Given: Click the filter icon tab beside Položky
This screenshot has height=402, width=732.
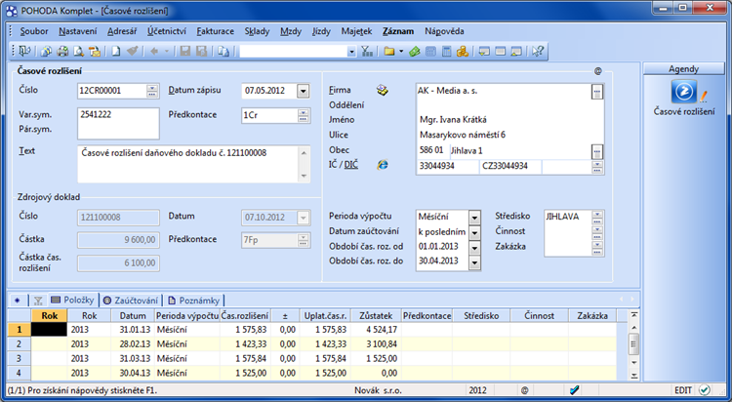Looking at the screenshot, I should (38, 301).
